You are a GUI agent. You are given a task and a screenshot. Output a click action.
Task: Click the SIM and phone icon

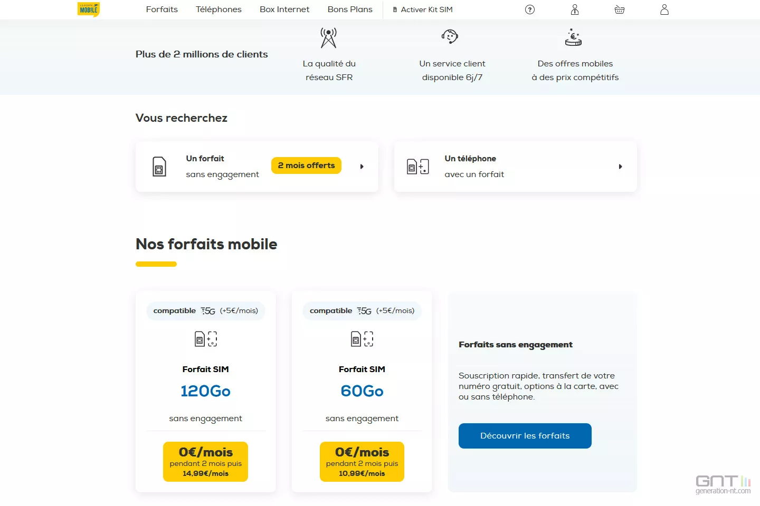coord(418,167)
